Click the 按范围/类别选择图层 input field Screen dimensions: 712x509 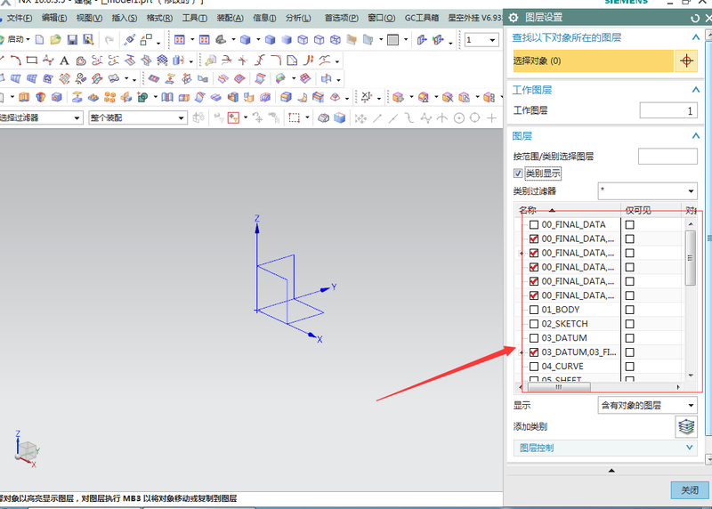click(x=667, y=157)
